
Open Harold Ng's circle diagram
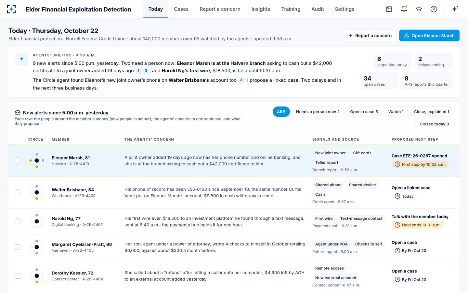tap(37, 221)
